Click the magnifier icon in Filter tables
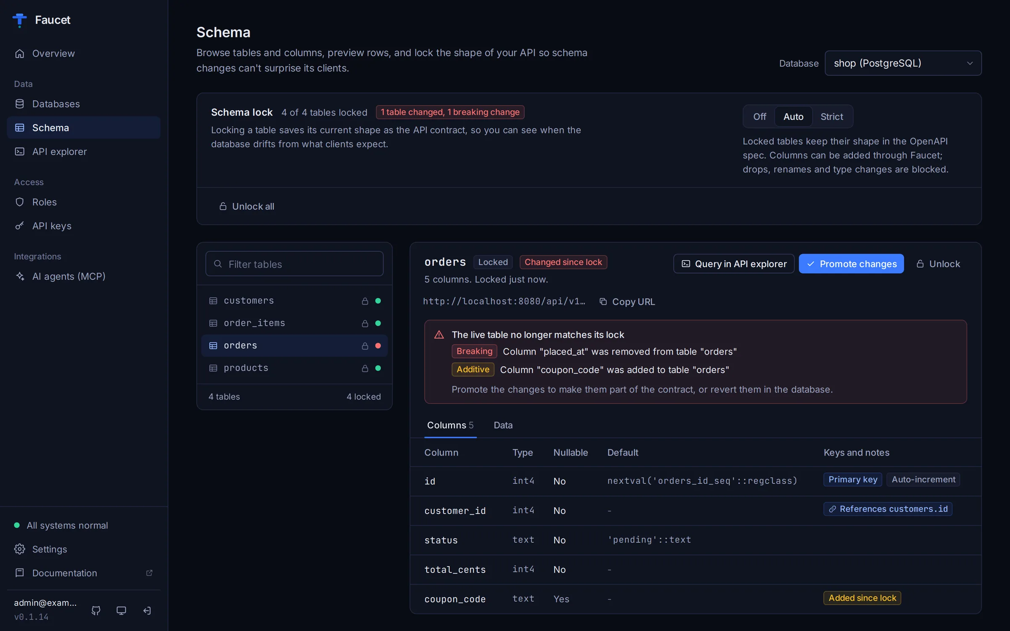The width and height of the screenshot is (1010, 631). pyautogui.click(x=218, y=264)
